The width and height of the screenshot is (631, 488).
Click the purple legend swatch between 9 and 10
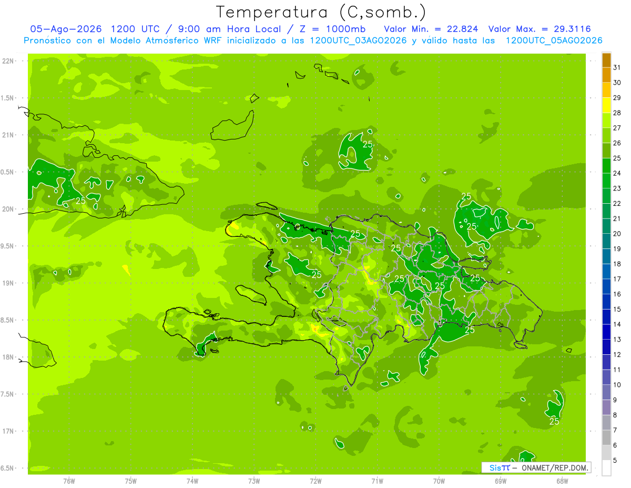click(x=606, y=392)
